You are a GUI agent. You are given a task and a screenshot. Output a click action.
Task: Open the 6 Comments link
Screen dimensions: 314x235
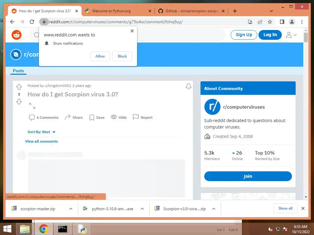(x=44, y=117)
